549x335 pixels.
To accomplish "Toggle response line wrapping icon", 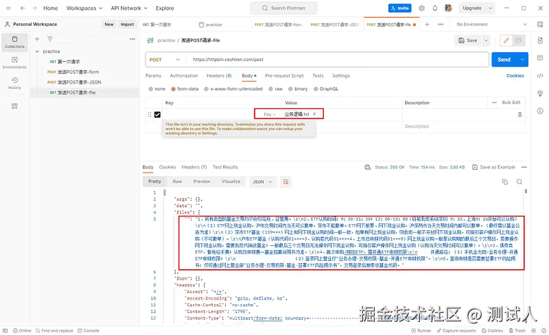I will pyautogui.click(x=285, y=182).
